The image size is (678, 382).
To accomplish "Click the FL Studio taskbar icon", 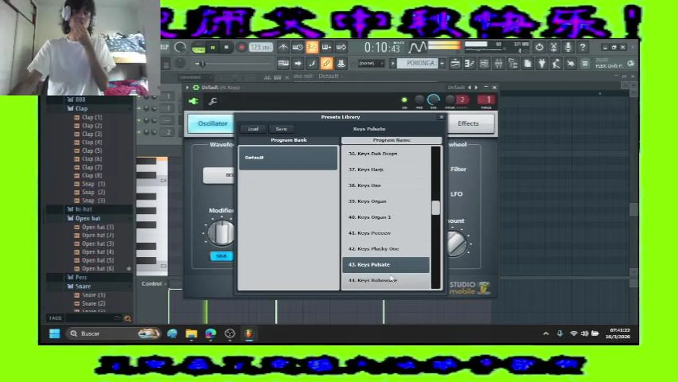I will [249, 334].
